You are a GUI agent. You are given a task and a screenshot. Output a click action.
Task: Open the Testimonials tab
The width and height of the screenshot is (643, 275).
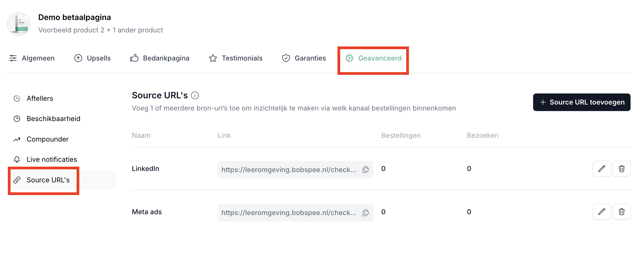[x=236, y=58]
